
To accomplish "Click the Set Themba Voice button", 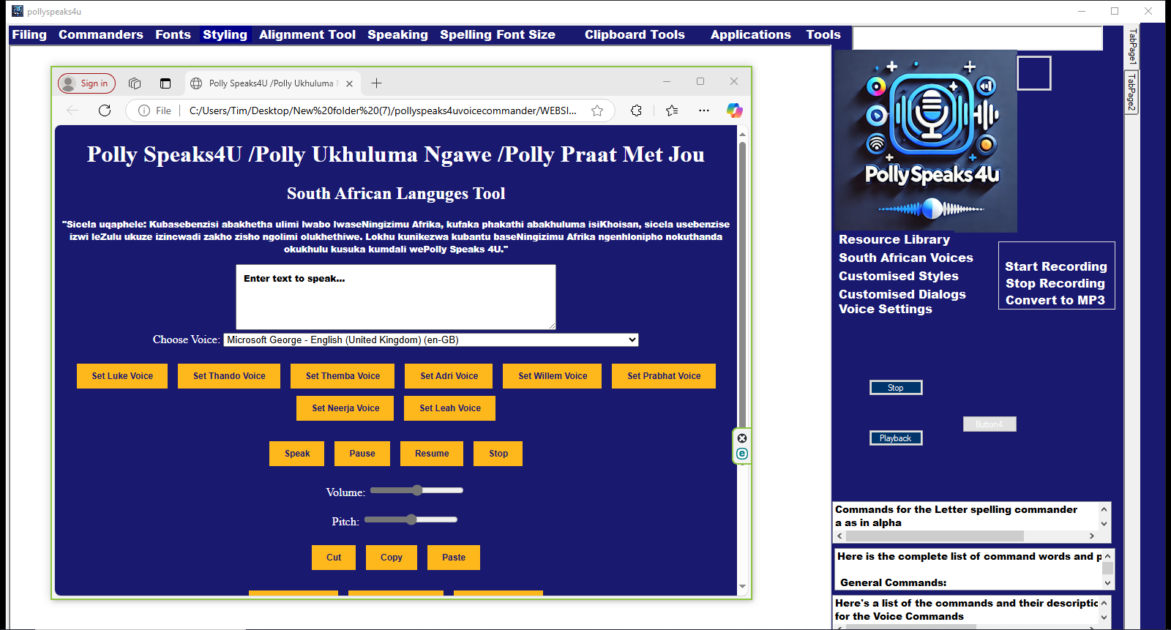I will tap(343, 376).
